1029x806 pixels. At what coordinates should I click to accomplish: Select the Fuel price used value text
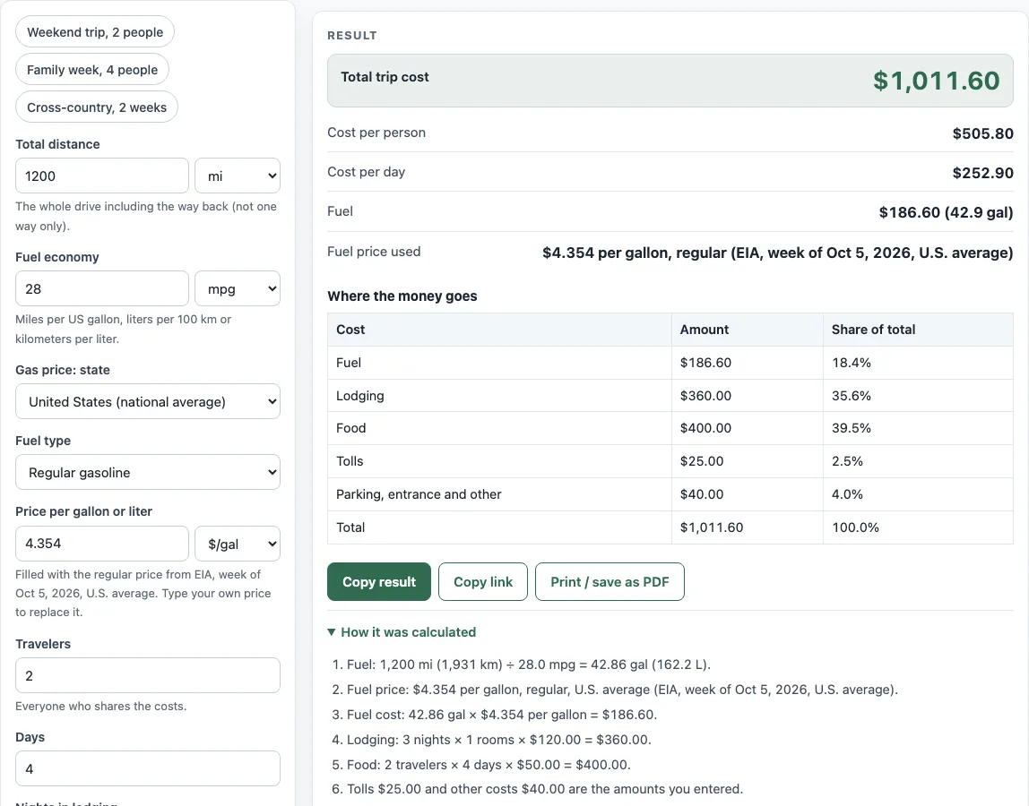[x=778, y=253]
